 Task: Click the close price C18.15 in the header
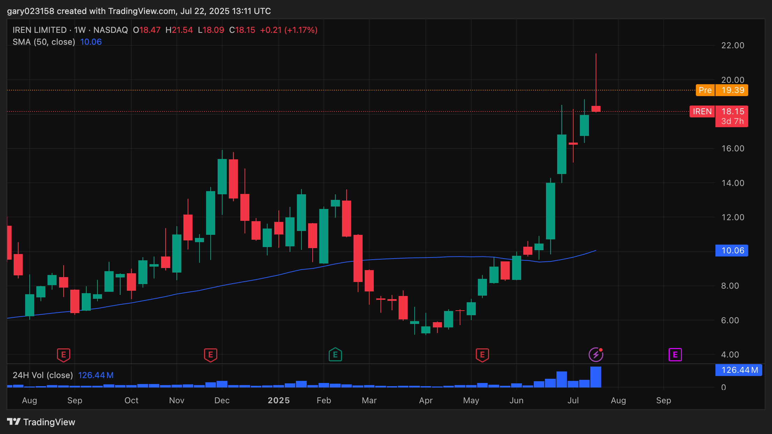coord(242,30)
